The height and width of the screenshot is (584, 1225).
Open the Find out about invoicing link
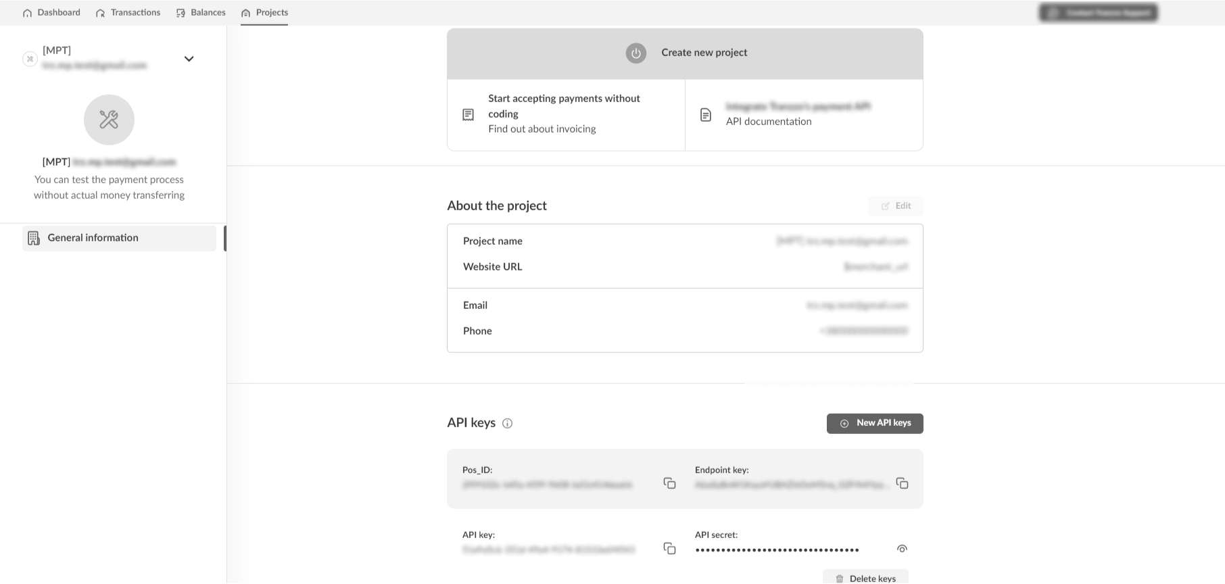point(542,129)
